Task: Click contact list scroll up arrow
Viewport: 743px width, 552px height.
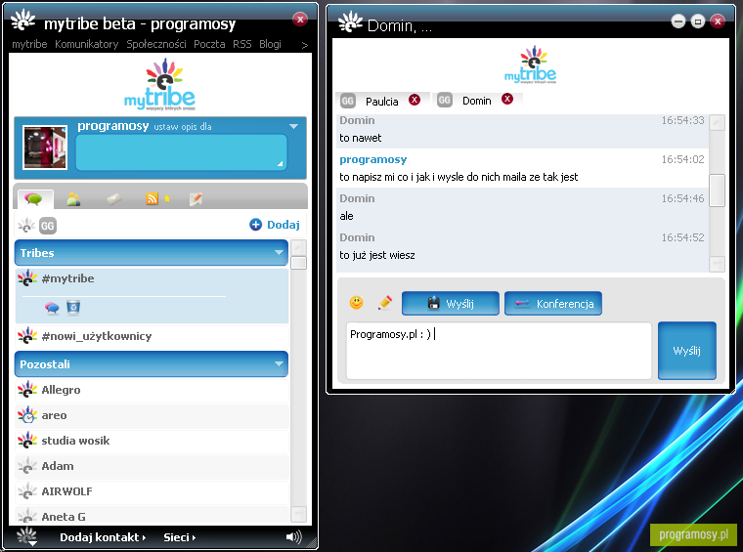Action: [298, 247]
